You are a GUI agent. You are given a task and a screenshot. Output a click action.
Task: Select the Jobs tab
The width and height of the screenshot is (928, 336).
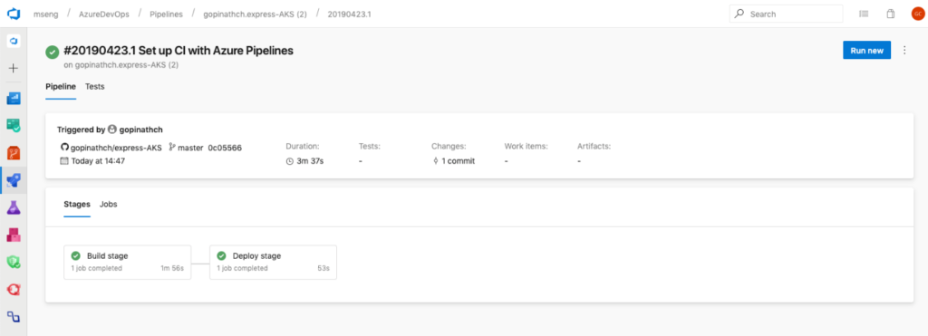click(x=109, y=204)
